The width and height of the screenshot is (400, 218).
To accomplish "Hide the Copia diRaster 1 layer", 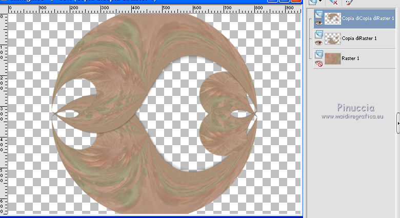I will point(318,43).
